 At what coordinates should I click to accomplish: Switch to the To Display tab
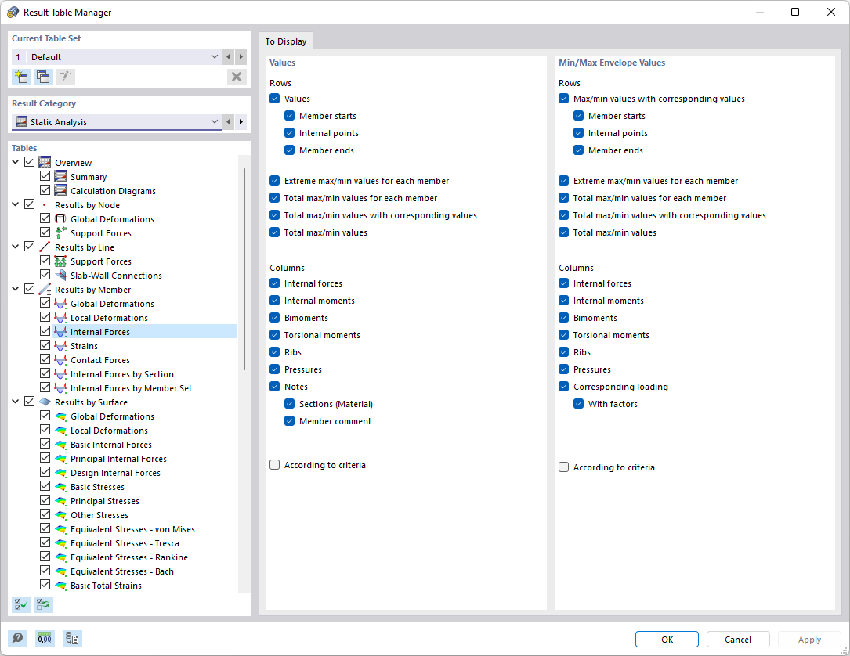(x=284, y=41)
